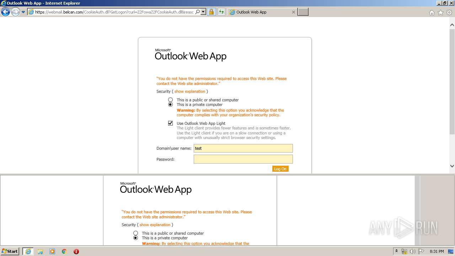The width and height of the screenshot is (455, 256).
Task: Click the 8:31 PM clock
Action: [437, 251]
